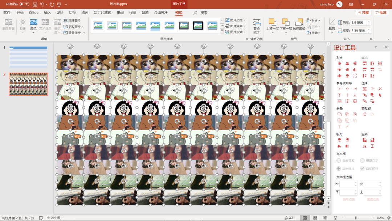Click the Undo arrow icon

pos(42,4)
